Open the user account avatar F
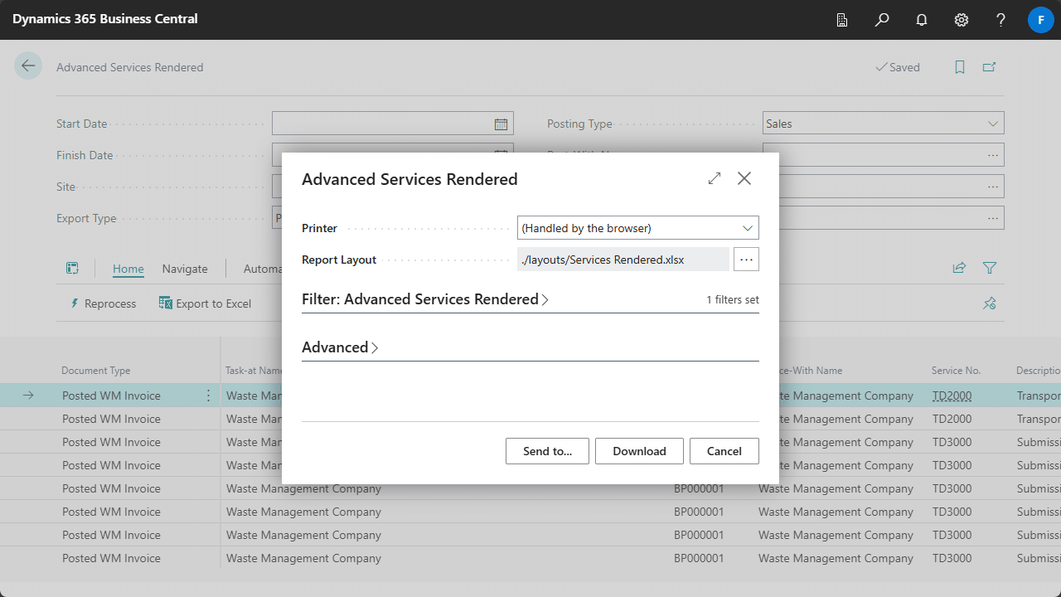This screenshot has width=1061, height=597. pyautogui.click(x=1040, y=20)
